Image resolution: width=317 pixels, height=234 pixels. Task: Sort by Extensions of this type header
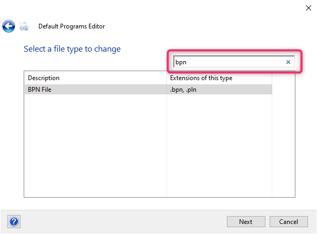[x=219, y=78]
